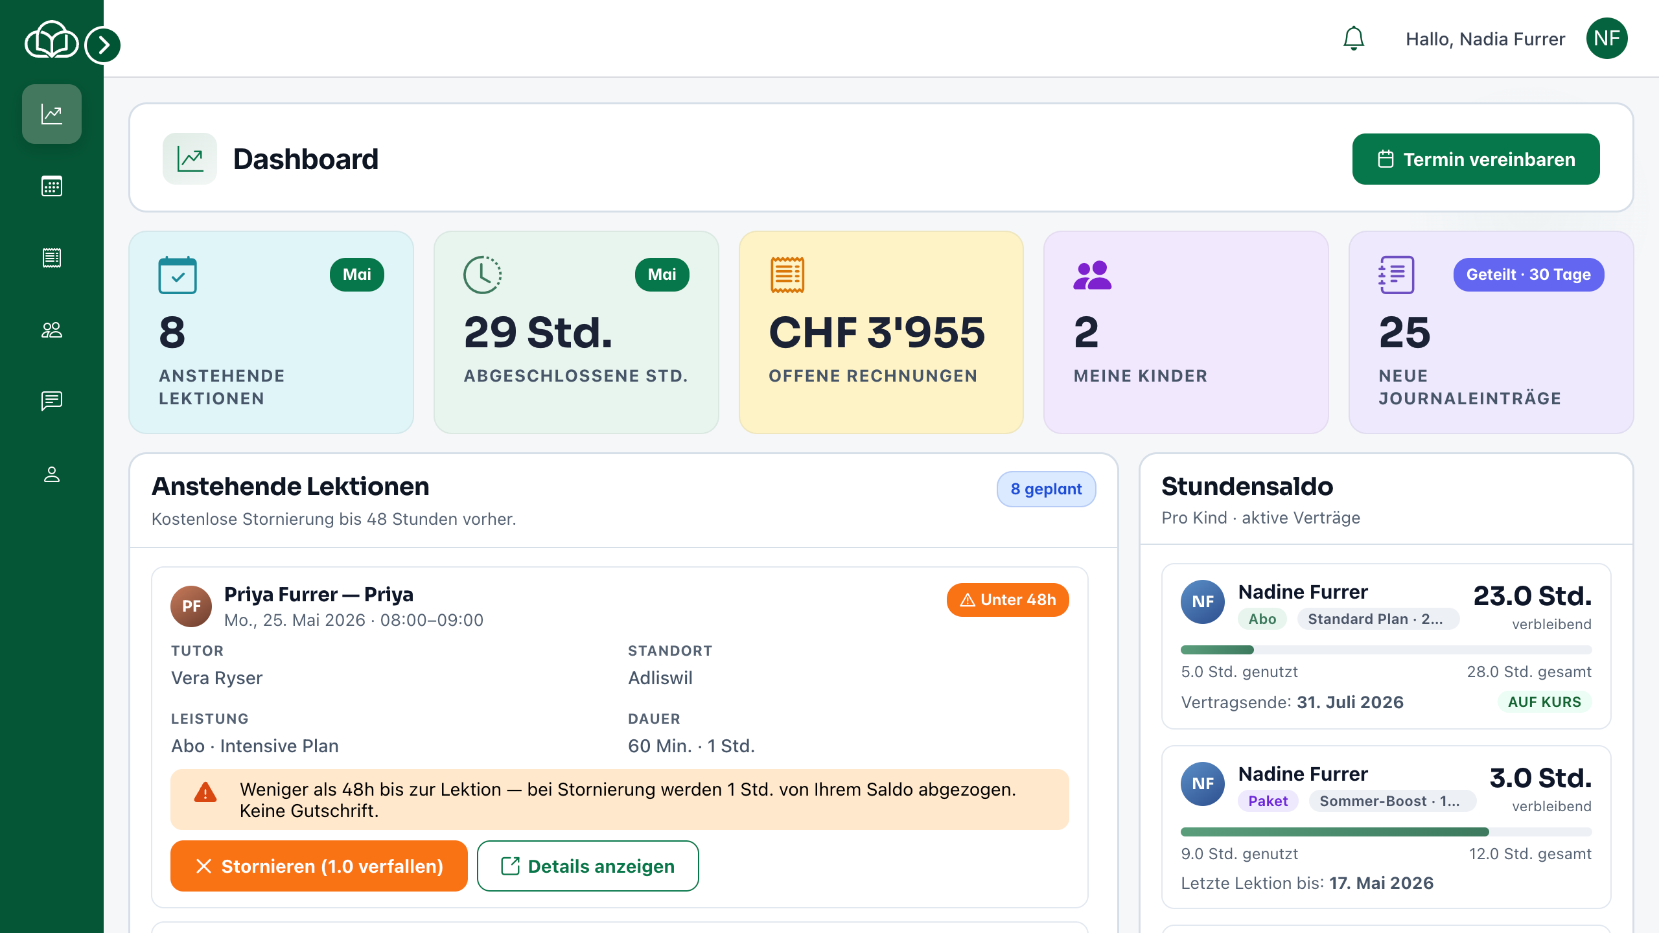Click the 9.0 of 12.0 Std. progress bar
1659x933 pixels.
point(1386,832)
